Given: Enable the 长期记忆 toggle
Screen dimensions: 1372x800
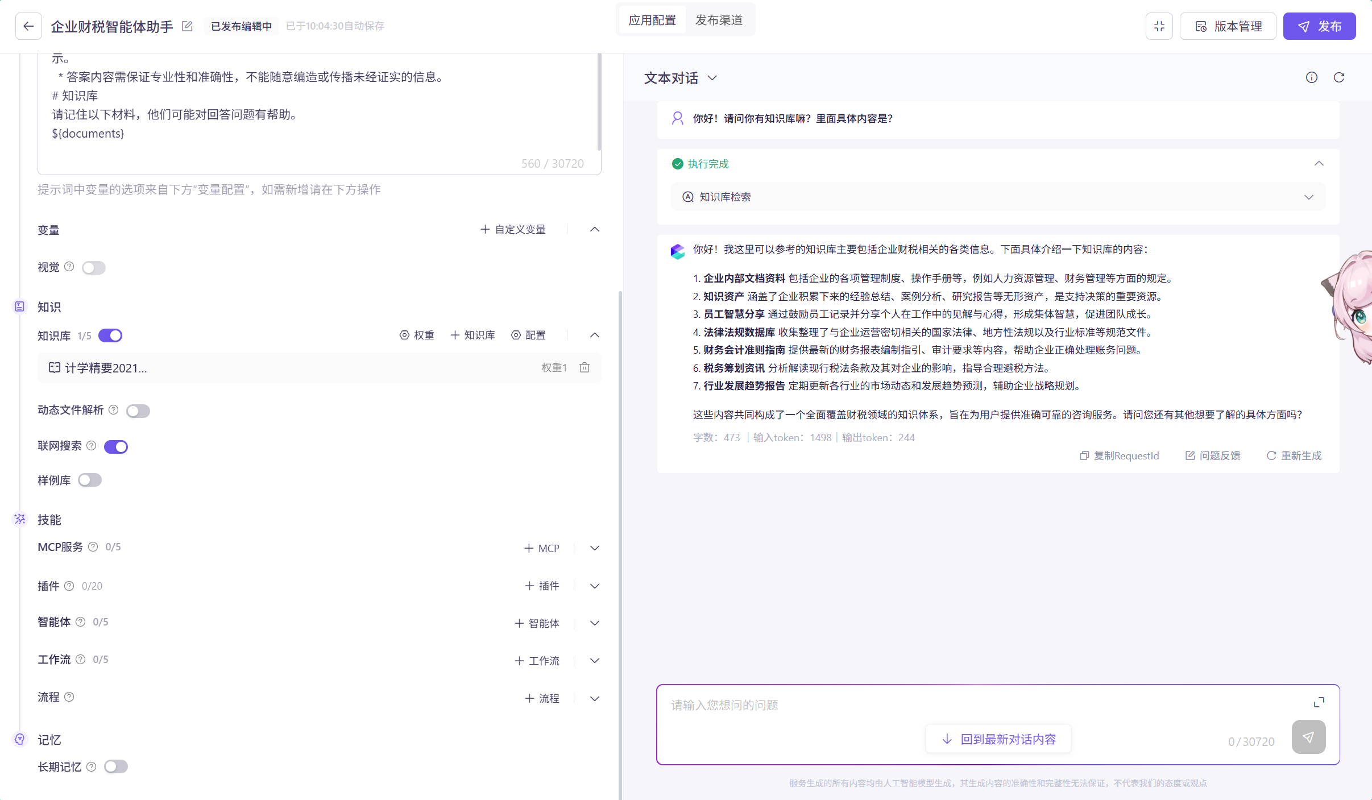Looking at the screenshot, I should pos(116,766).
